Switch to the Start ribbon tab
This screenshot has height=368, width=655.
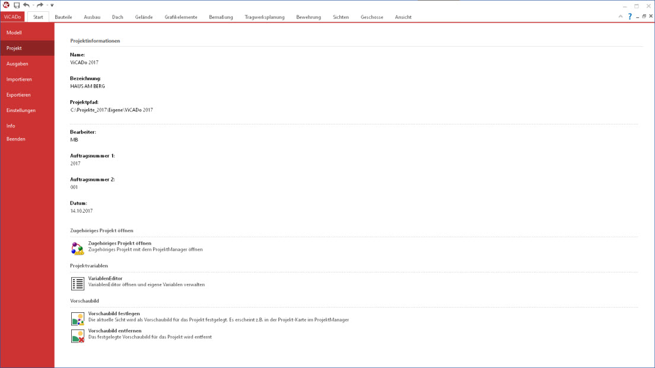tap(38, 17)
